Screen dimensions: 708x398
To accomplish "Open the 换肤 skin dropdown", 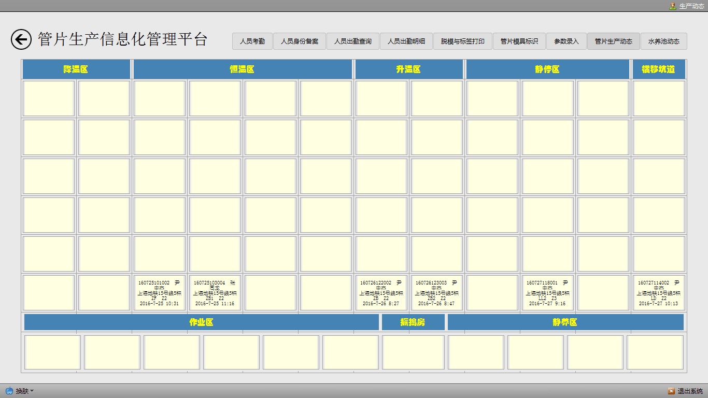I will pos(20,391).
